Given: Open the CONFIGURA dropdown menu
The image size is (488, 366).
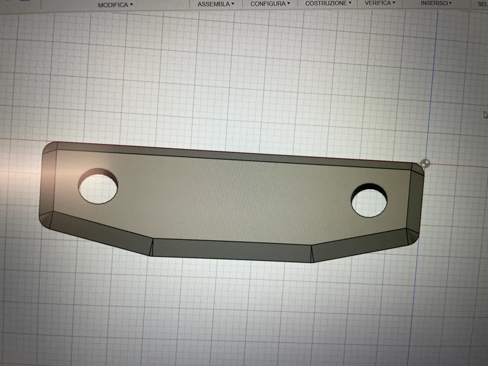Looking at the screenshot, I should pos(270,4).
